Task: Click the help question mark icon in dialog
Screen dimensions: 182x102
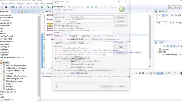Action: 57,86
